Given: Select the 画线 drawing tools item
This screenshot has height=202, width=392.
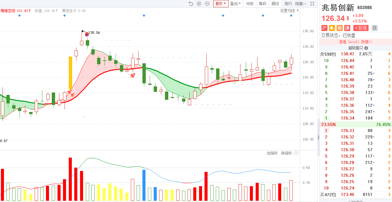Looking at the screenshot, I should [275, 4].
